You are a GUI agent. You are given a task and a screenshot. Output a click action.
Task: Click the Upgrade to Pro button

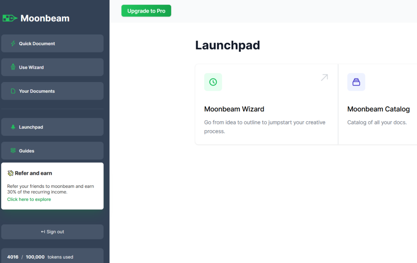click(146, 11)
